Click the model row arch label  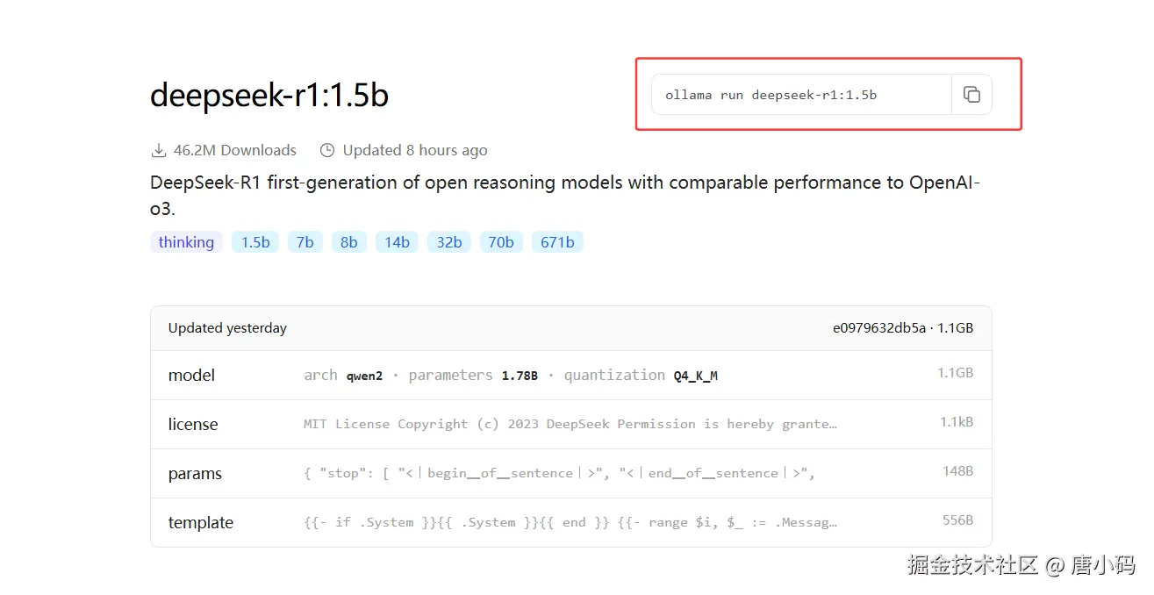coord(320,375)
